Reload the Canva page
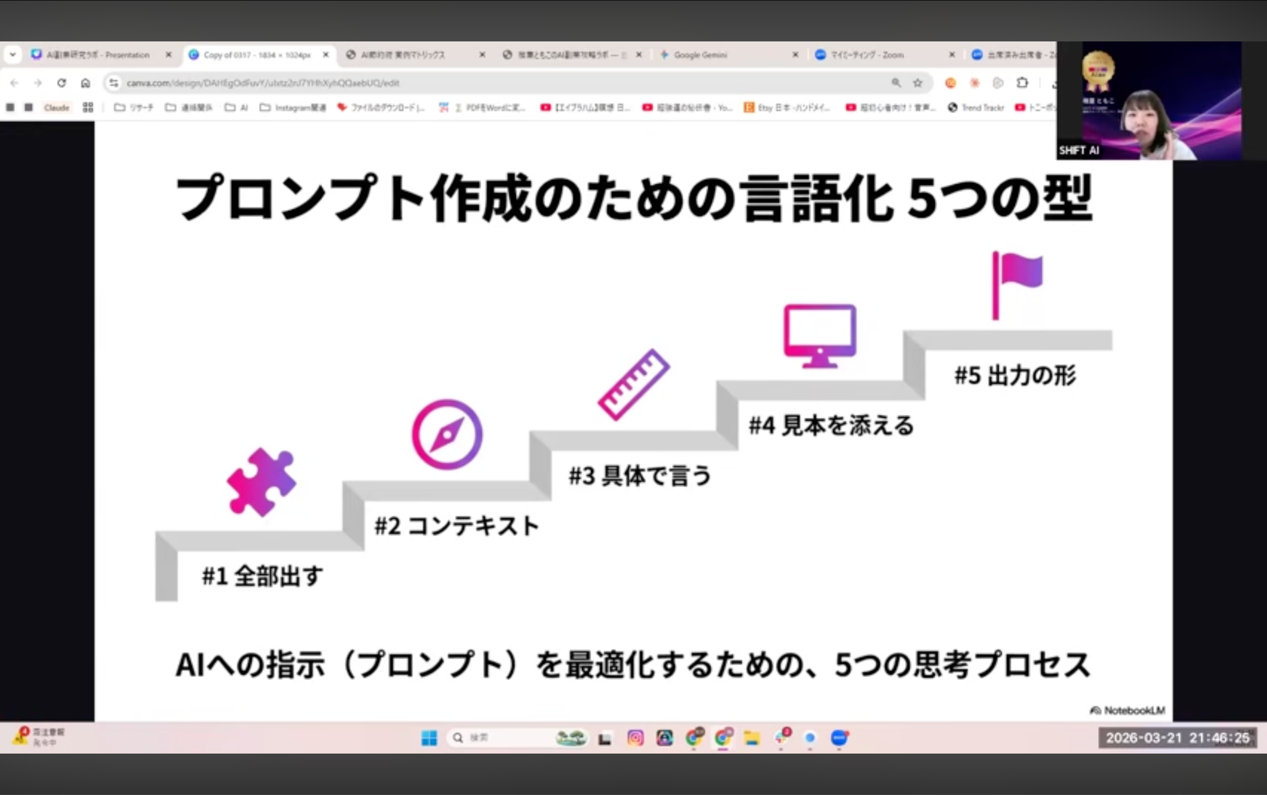Image resolution: width=1267 pixels, height=795 pixels. (61, 83)
